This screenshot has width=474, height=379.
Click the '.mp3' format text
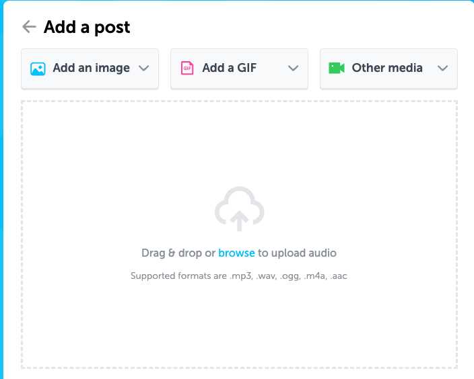pyautogui.click(x=241, y=276)
